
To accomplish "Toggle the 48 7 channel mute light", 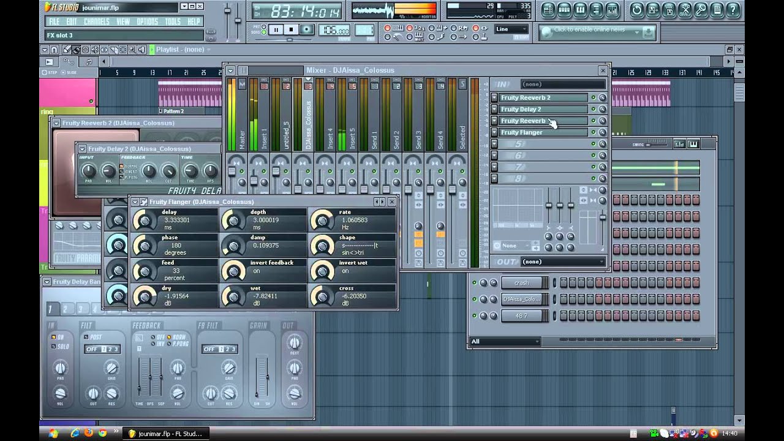I will click(x=474, y=315).
